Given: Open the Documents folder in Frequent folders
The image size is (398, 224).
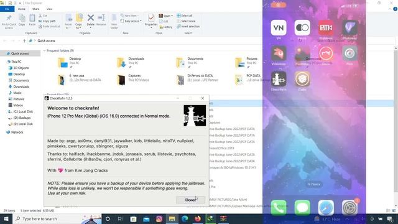Looking at the screenshot, I should click(x=190, y=62).
